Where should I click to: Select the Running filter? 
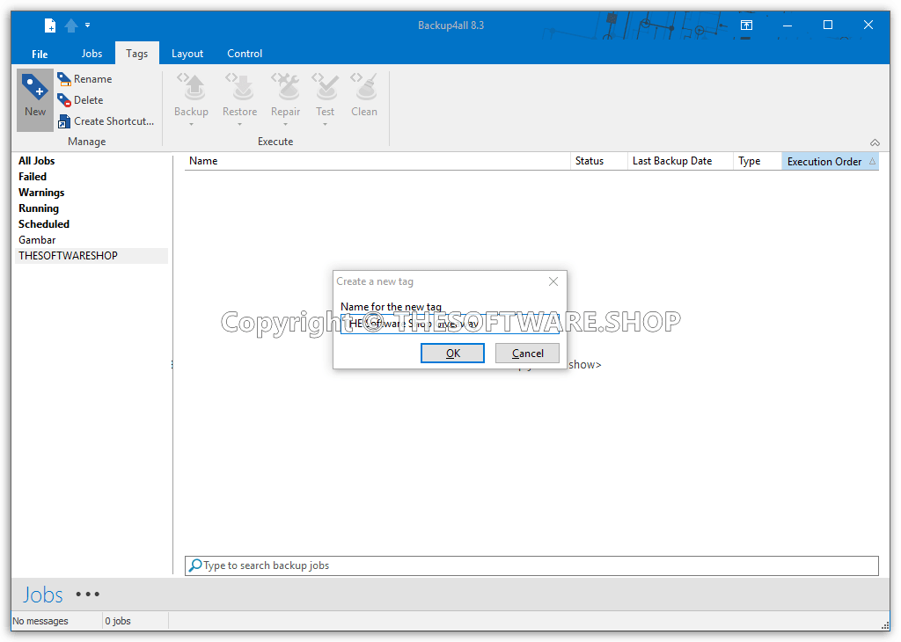39,208
